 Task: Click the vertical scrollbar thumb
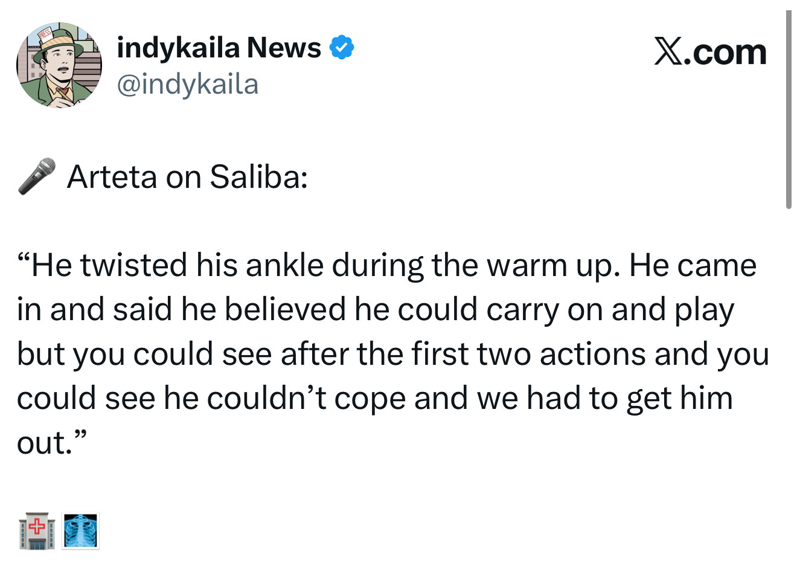point(788,110)
